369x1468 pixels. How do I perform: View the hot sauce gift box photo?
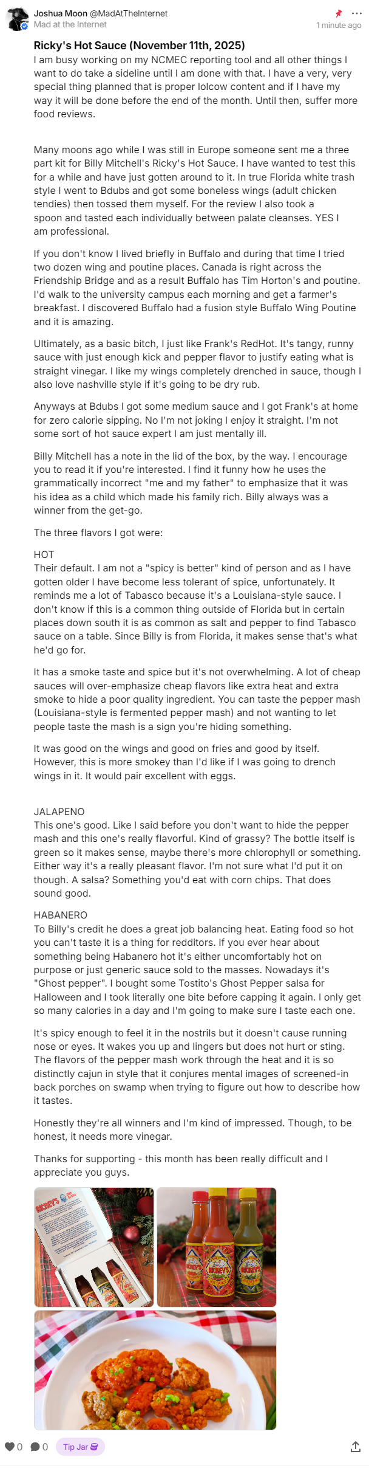[94, 1247]
